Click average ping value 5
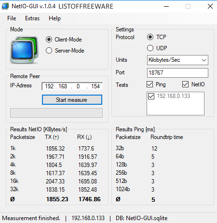The height and width of the screenshot is (223, 217). [x=153, y=200]
